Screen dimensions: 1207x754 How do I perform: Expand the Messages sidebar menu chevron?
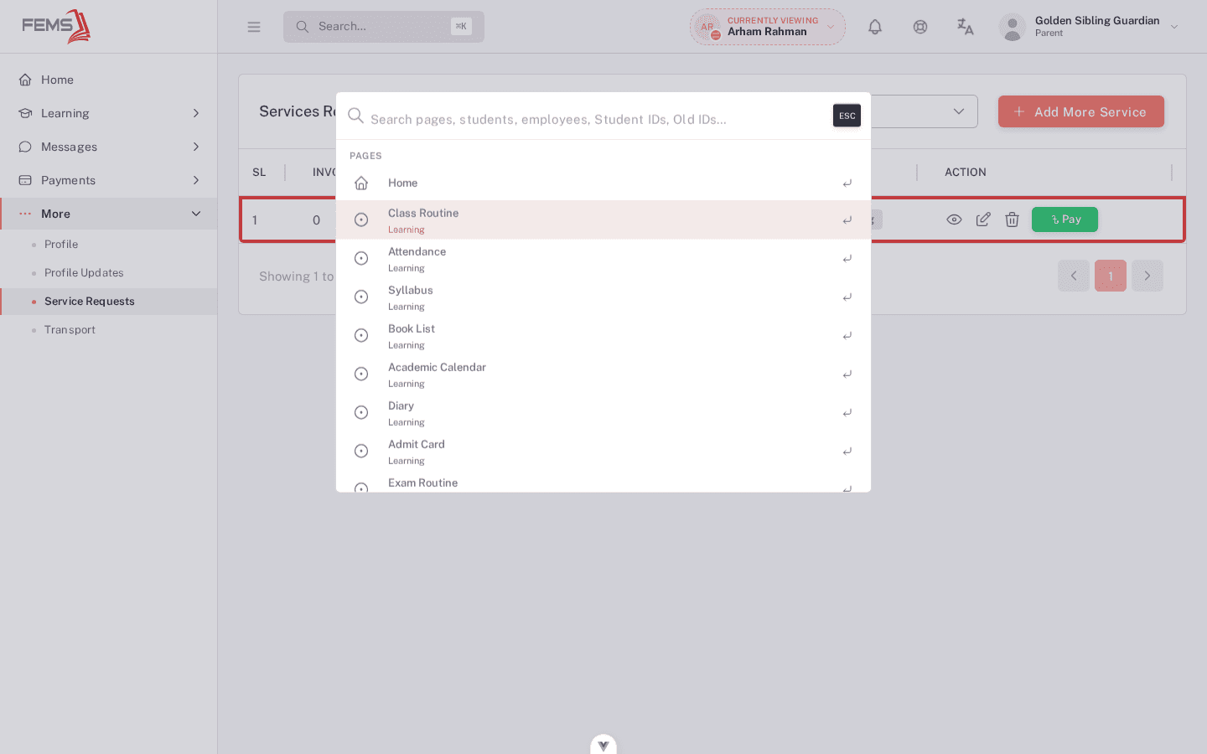click(x=196, y=147)
